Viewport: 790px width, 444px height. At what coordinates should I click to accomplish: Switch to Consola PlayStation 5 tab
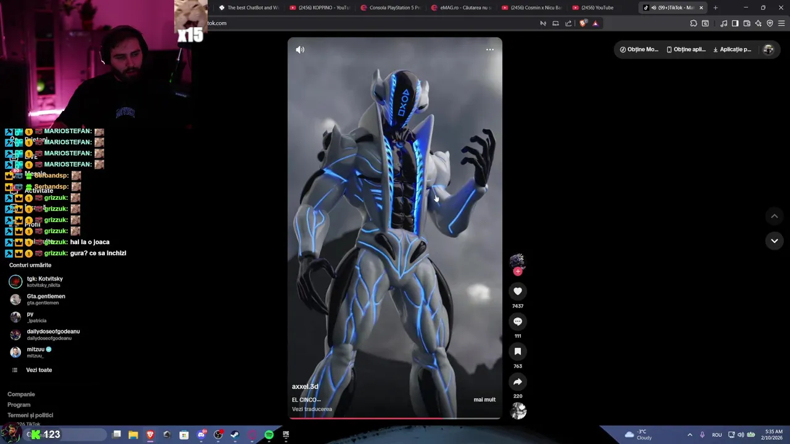point(391,7)
